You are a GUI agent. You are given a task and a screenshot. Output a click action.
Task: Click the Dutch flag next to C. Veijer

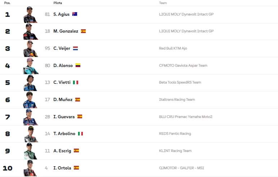pyautogui.click(x=75, y=48)
